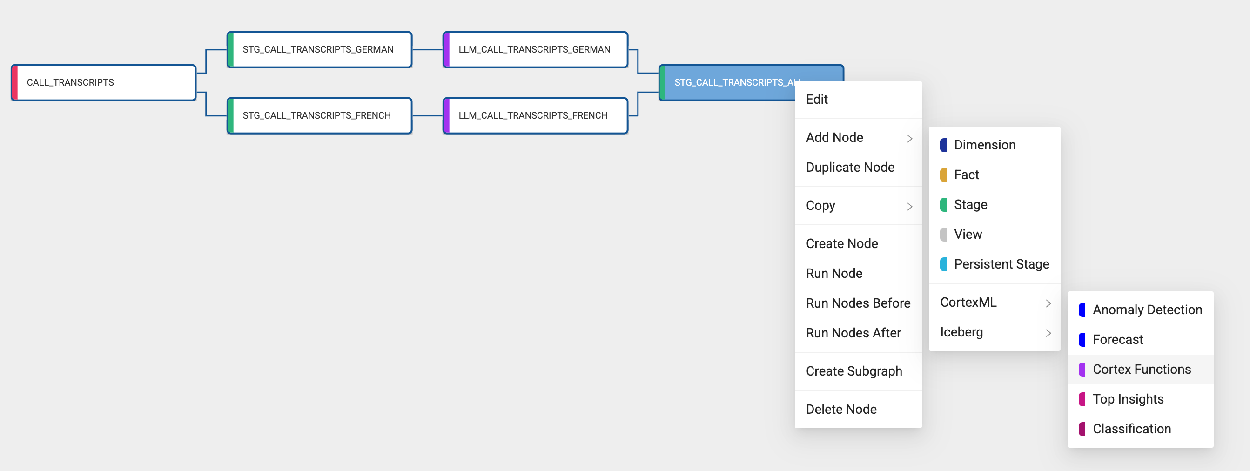Choose Delete Node
1250x471 pixels.
(858, 410)
